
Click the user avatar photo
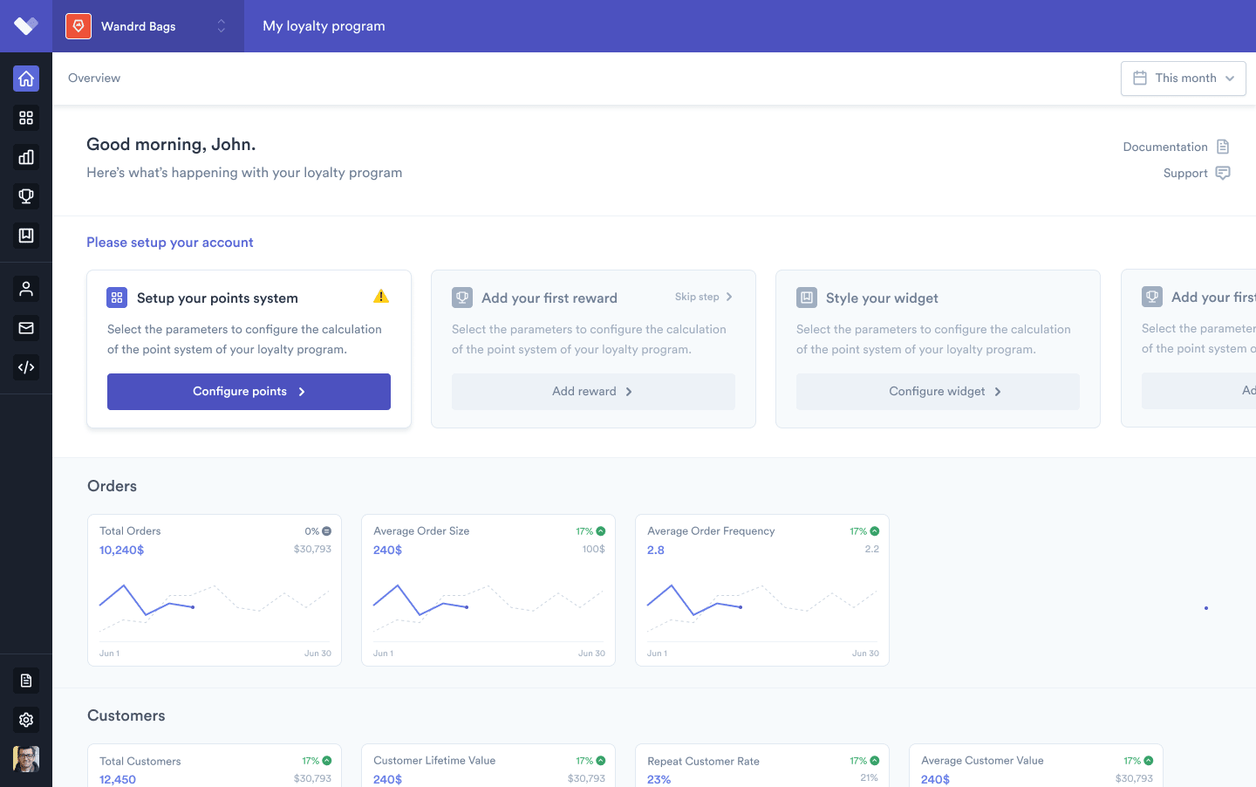[x=26, y=759]
